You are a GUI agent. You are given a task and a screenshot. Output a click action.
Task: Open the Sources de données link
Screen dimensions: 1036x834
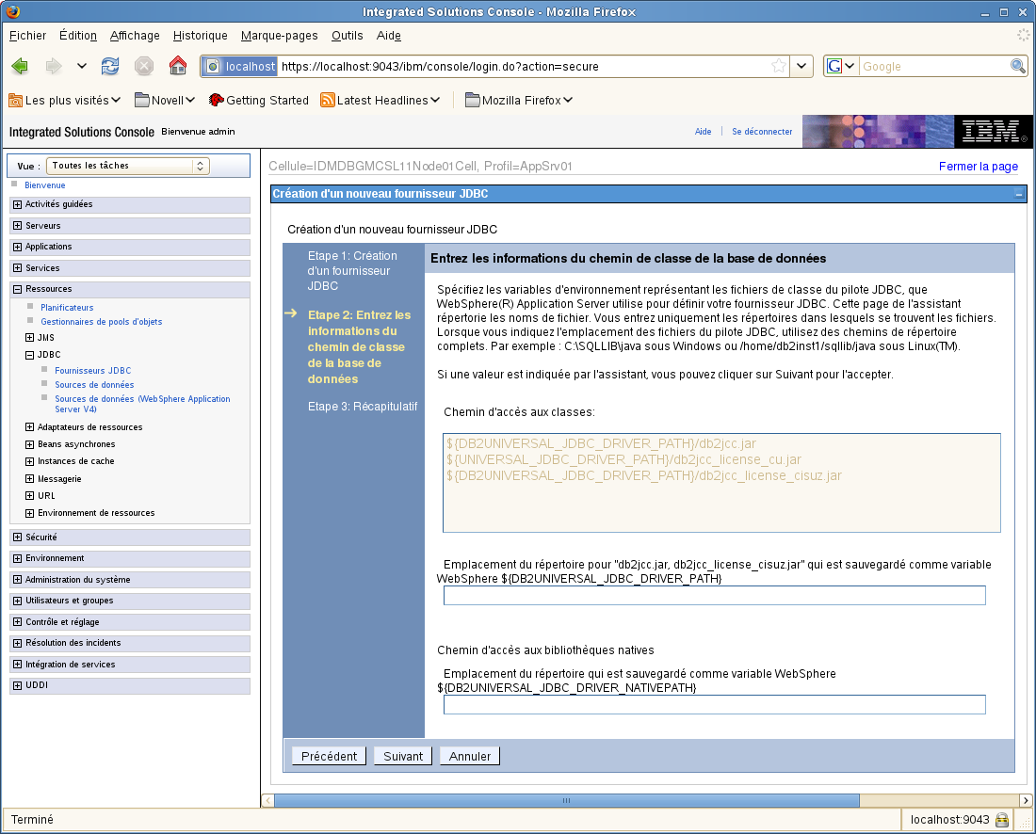(x=94, y=385)
